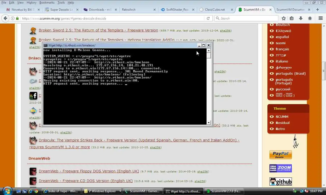Open sha256 link for Broken Sword Freeware Version
Viewport: 326px width, 195px height.
[225, 31]
